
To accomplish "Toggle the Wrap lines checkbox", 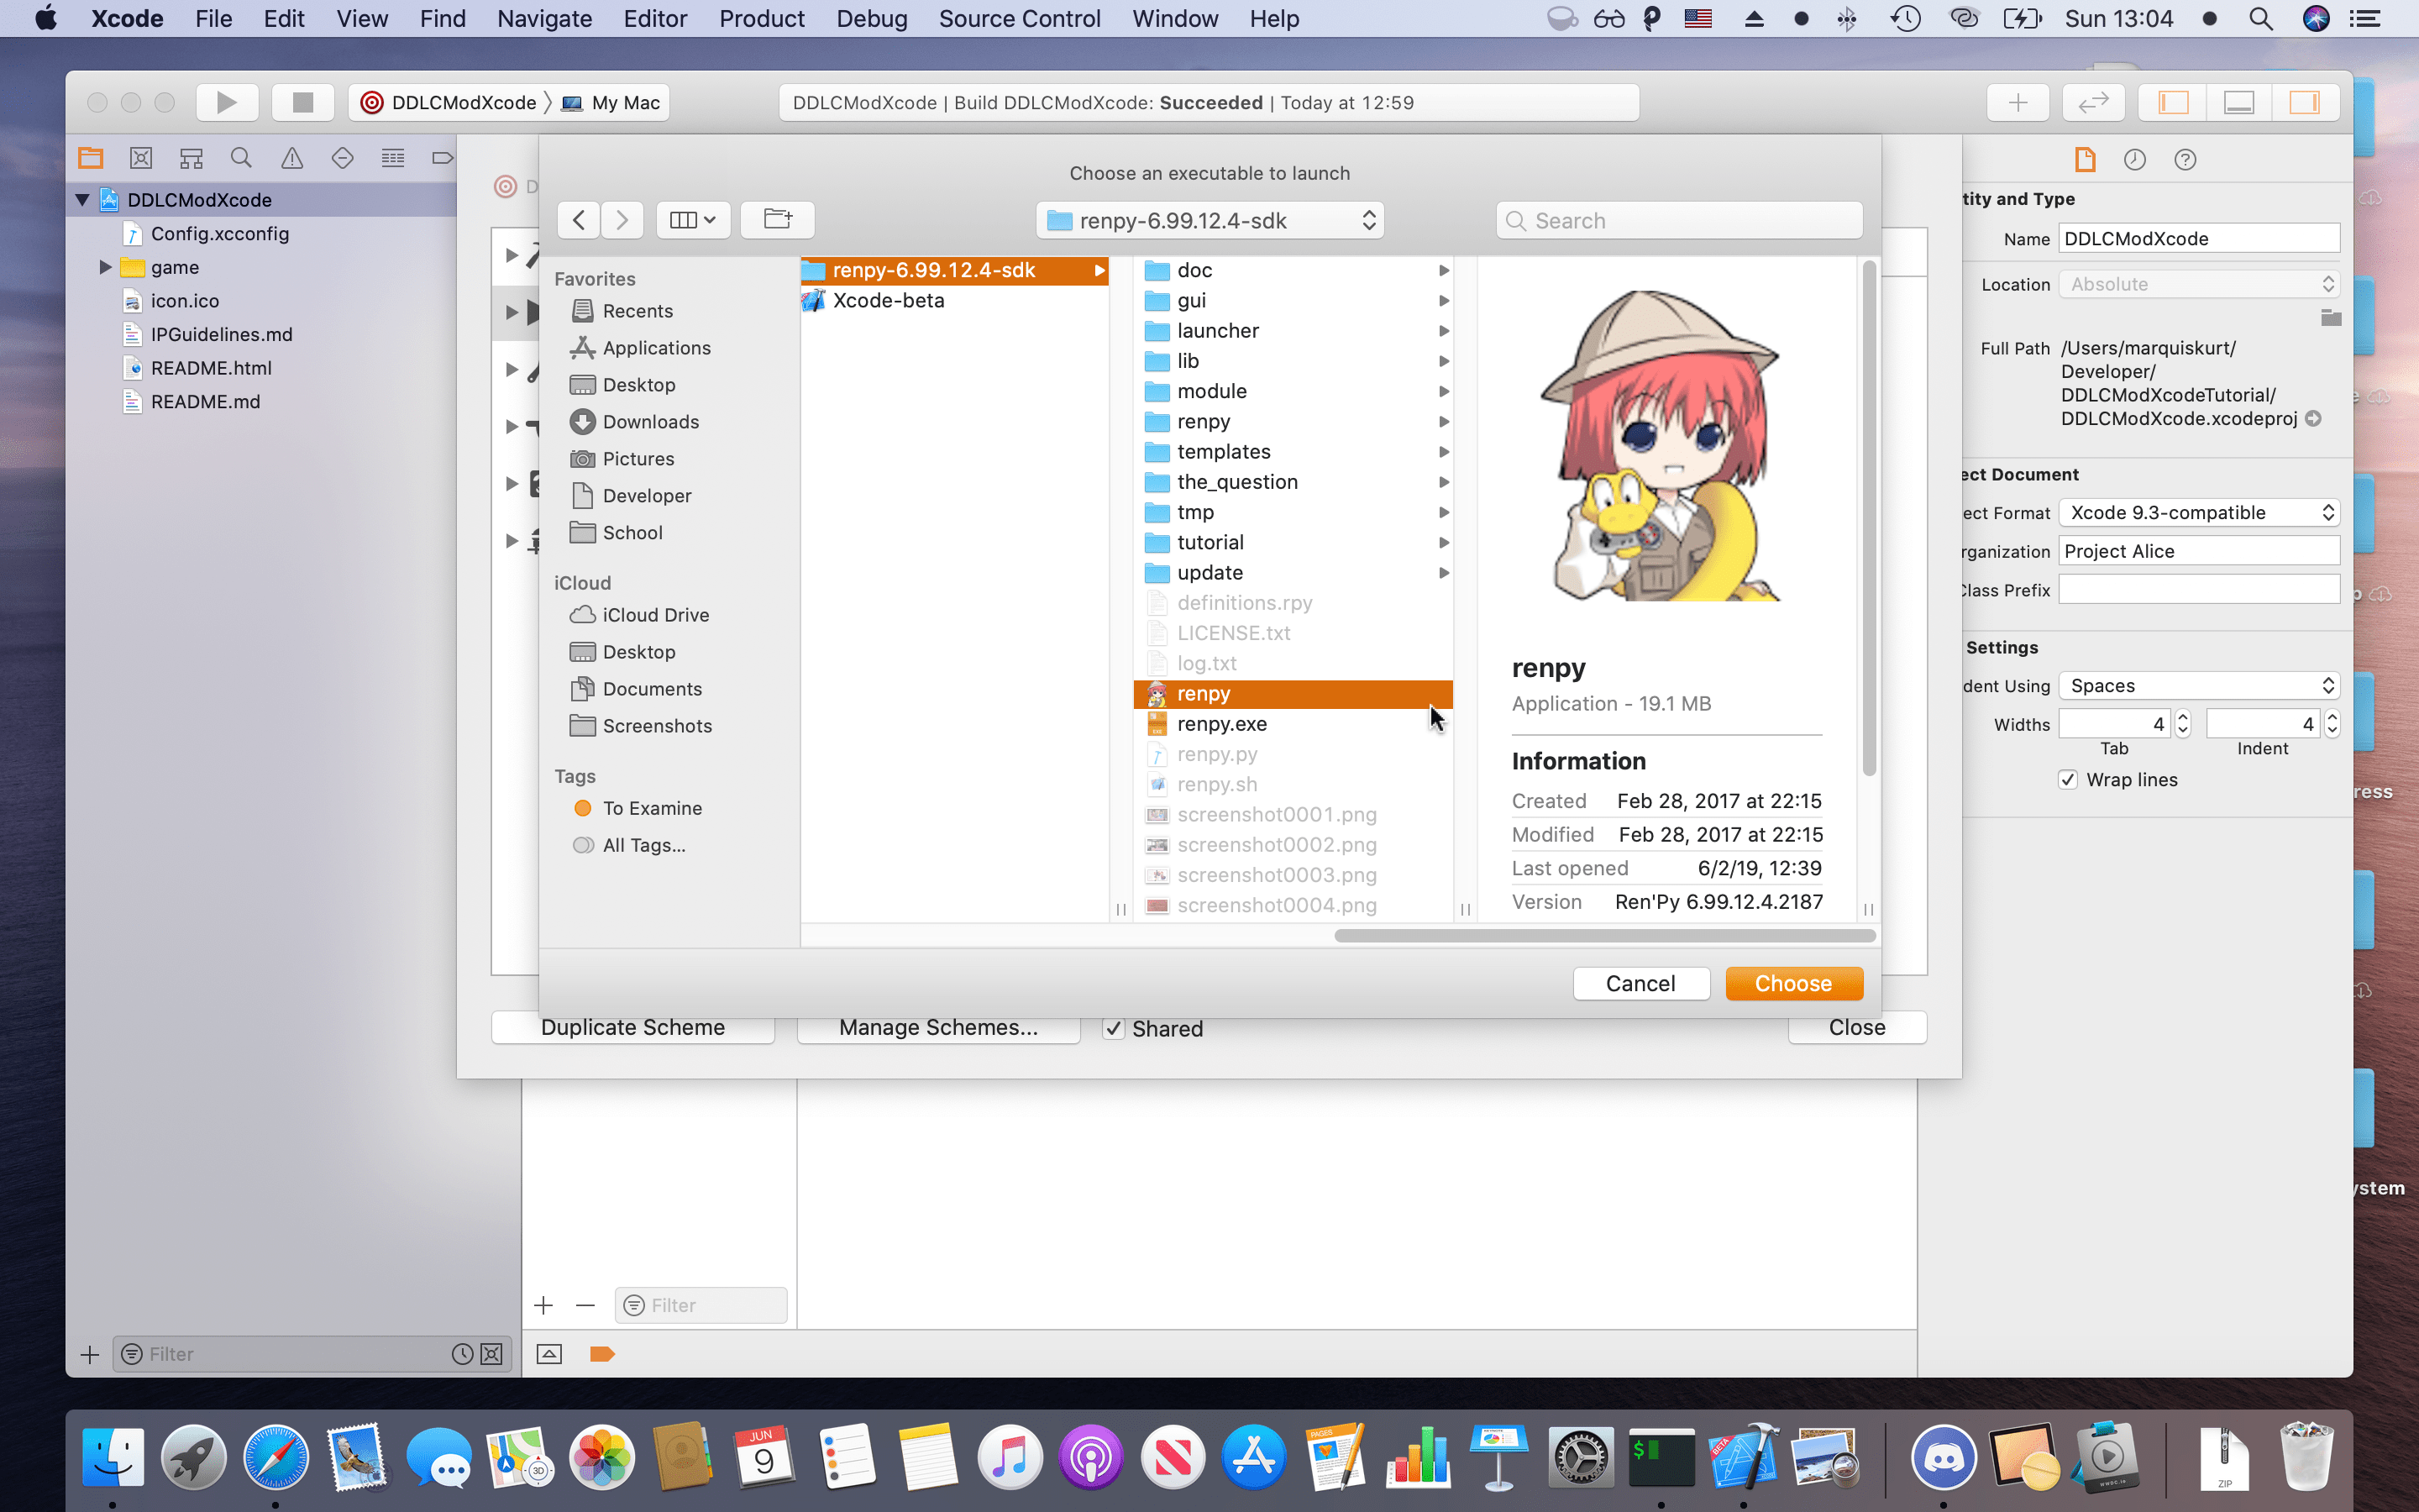I will (2068, 780).
